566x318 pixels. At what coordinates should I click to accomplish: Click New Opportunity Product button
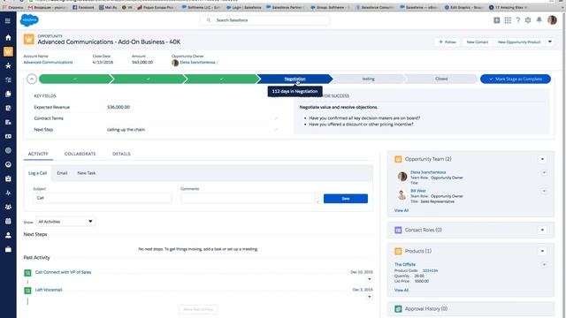(x=519, y=42)
